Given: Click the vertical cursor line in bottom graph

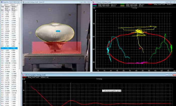Looking at the screenshot, I should (71, 94).
